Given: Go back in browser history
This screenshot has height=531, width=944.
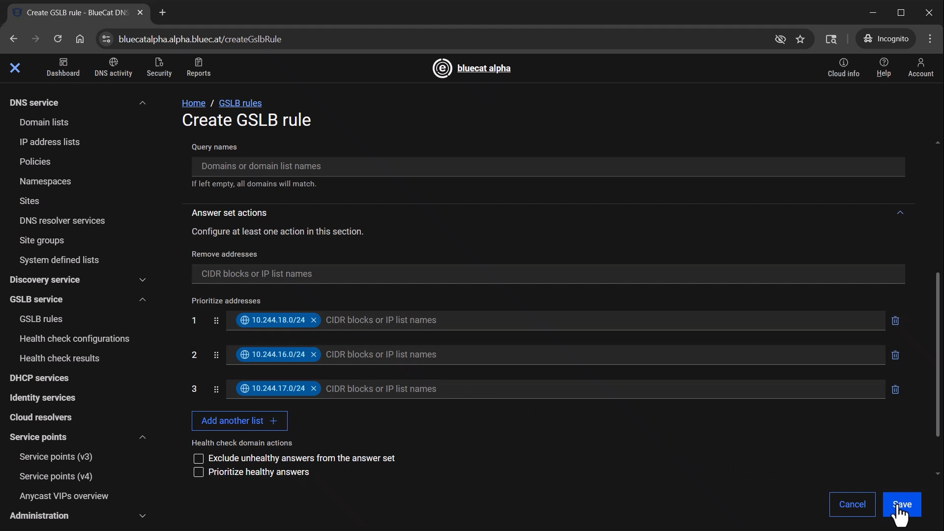Looking at the screenshot, I should click(x=13, y=39).
